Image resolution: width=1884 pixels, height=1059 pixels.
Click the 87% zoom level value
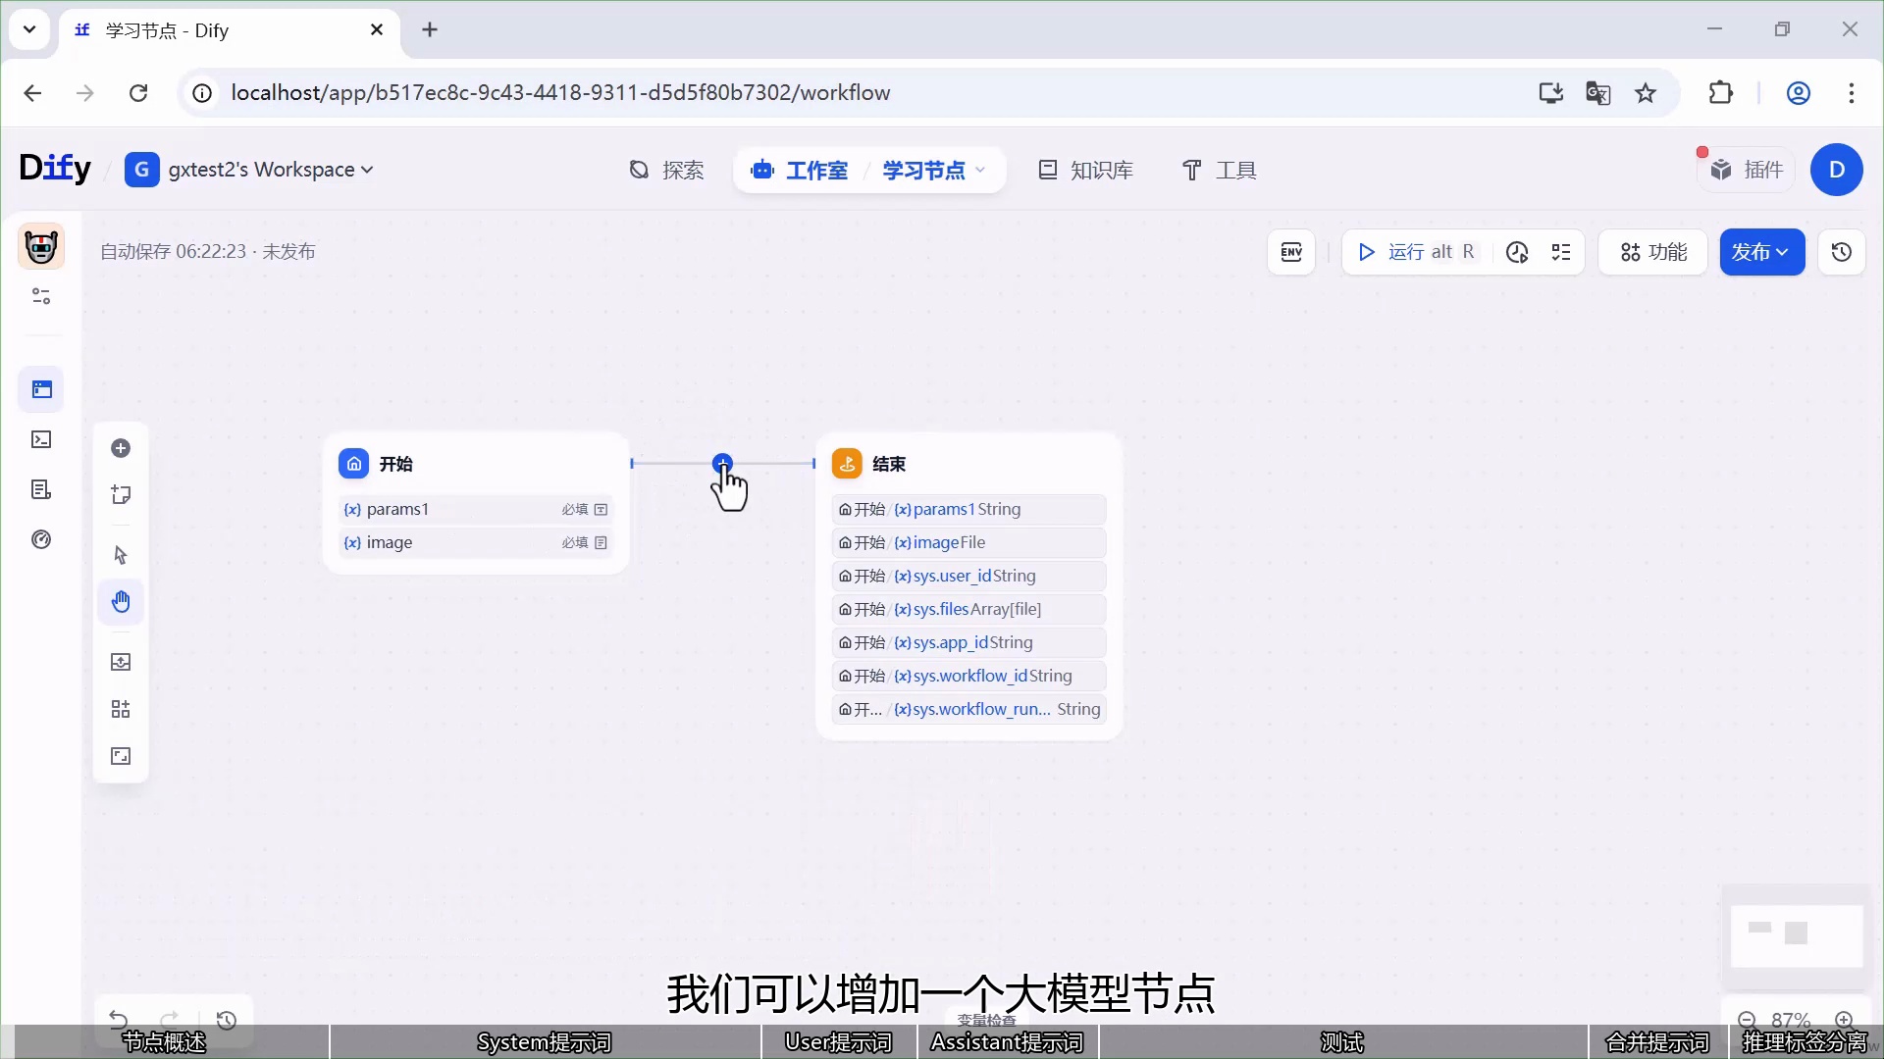[x=1791, y=1020]
